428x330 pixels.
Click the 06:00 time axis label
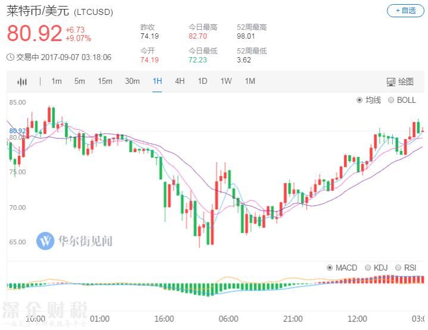click(x=229, y=319)
